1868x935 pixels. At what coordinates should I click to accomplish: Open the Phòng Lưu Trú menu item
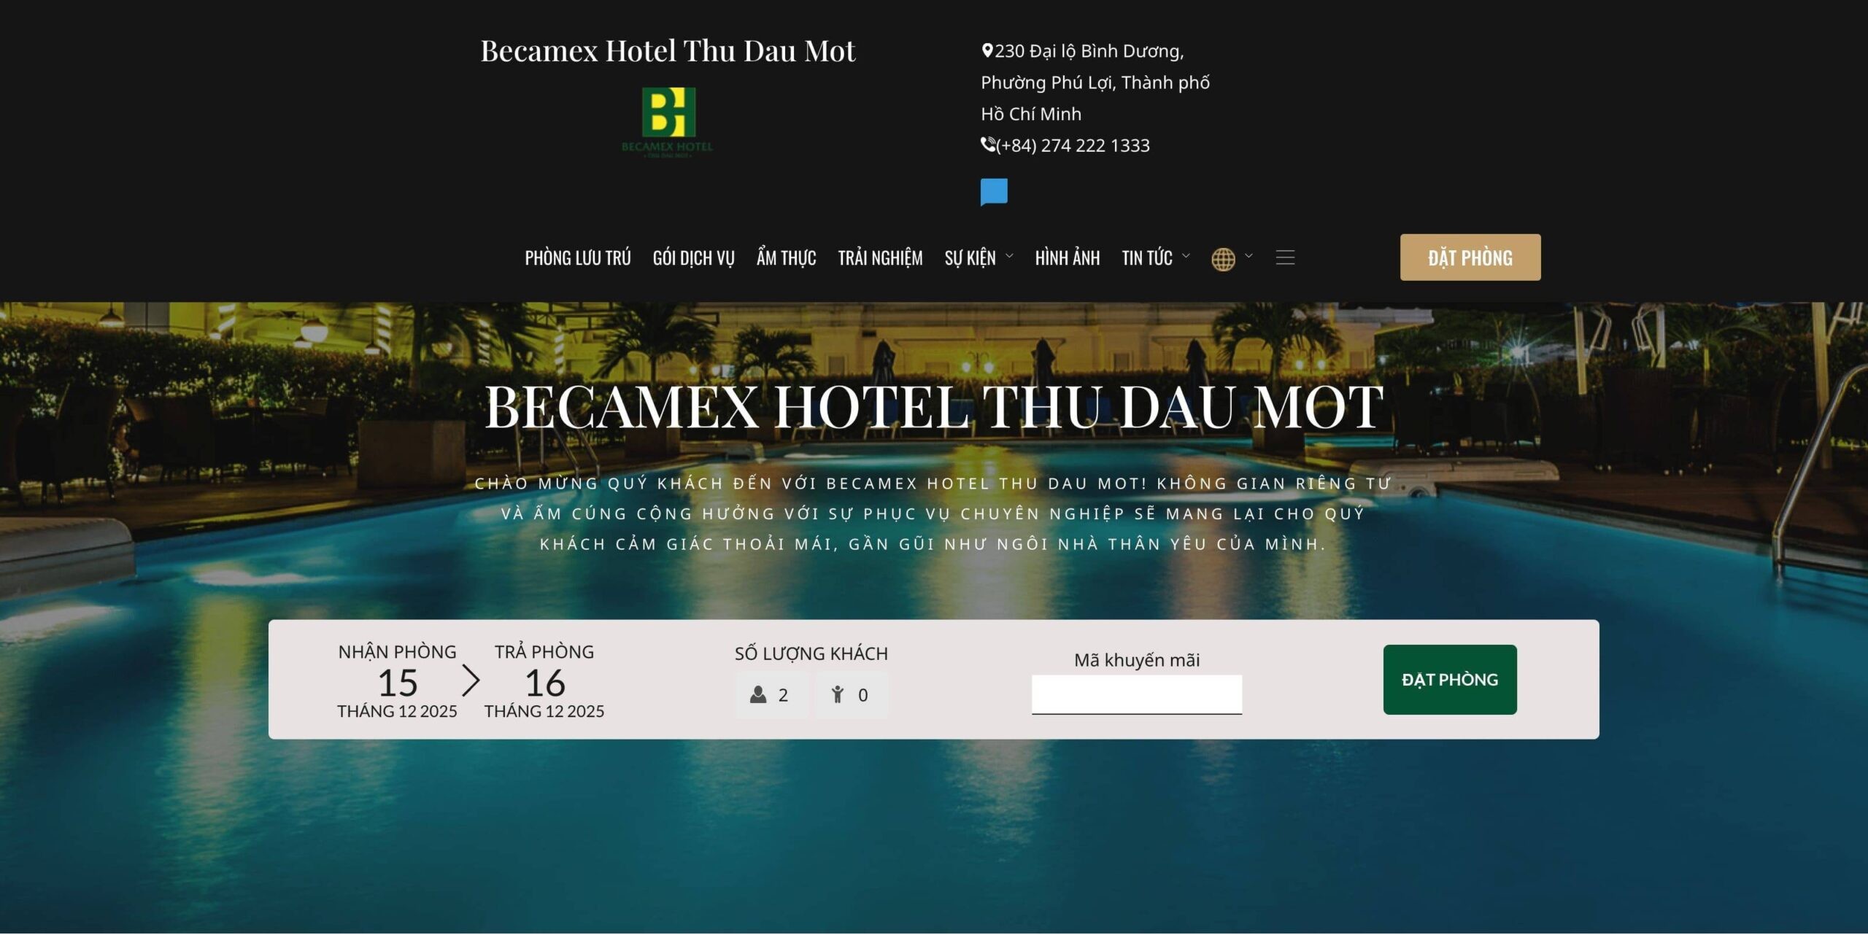[x=578, y=258]
